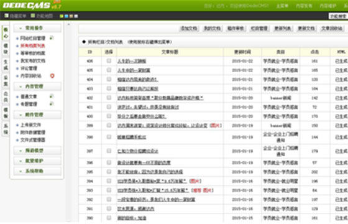Image resolution: width=348 pixels, height=224 pixels.
Task: Click the 功能搜索 search field
Action: coord(338,16)
